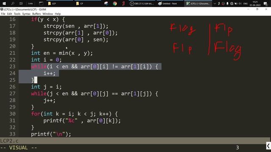This screenshot has width=271, height=152.
Task: Switch to the CP folder window
Action: point(88,3)
